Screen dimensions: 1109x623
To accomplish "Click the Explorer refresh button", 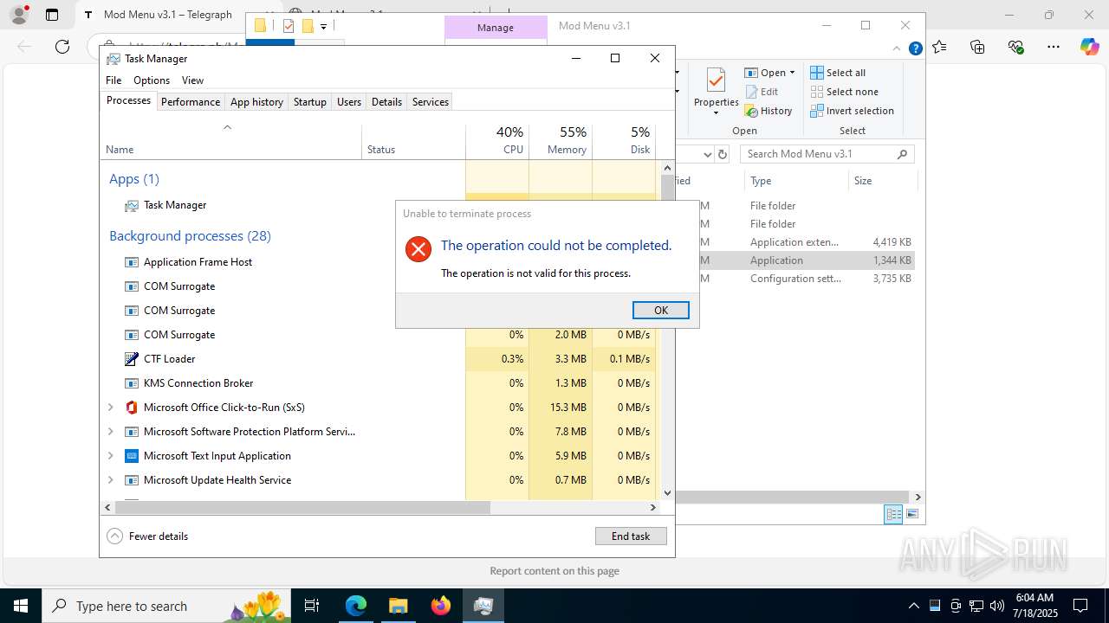I will [723, 154].
